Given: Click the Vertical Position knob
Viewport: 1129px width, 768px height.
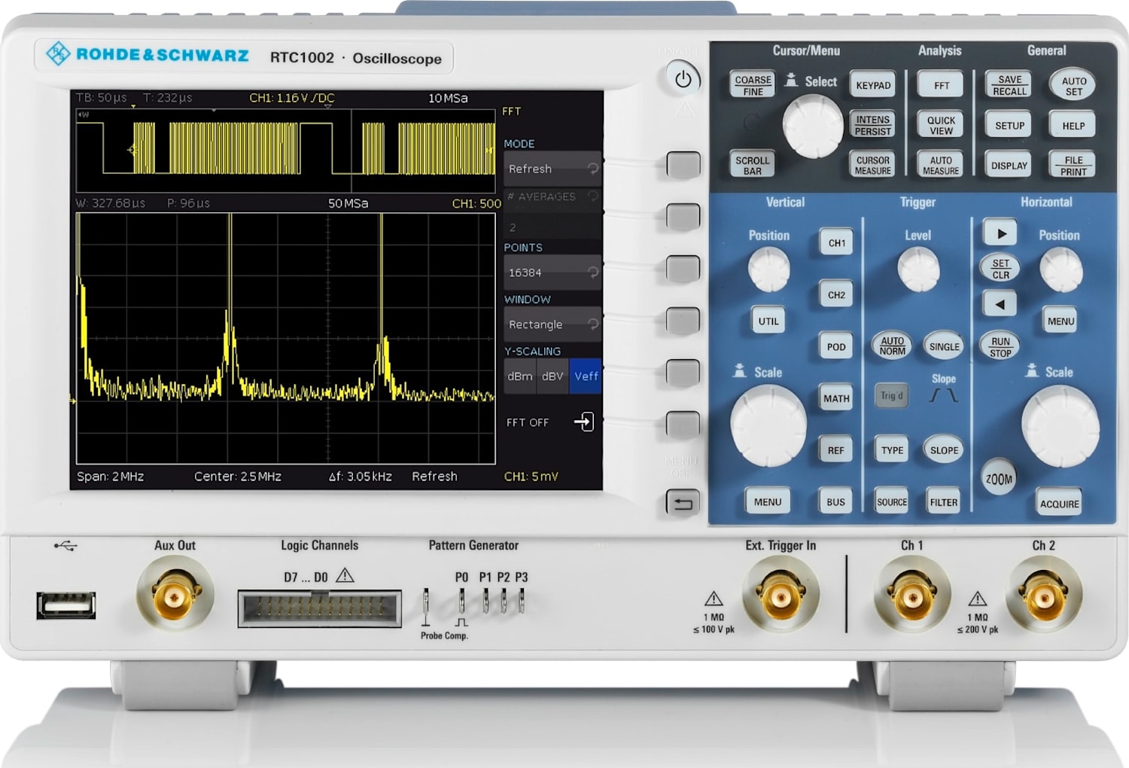Looking at the screenshot, I should coord(769,269).
